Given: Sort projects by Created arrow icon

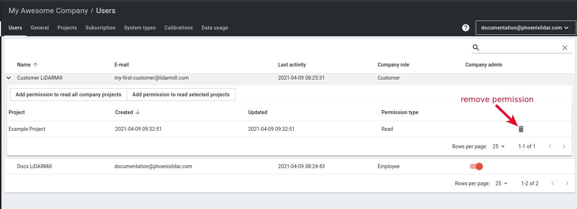Looking at the screenshot, I should 138,112.
